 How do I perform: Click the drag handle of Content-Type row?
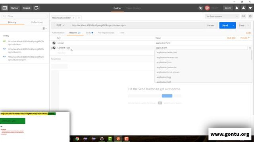coord(51,48)
